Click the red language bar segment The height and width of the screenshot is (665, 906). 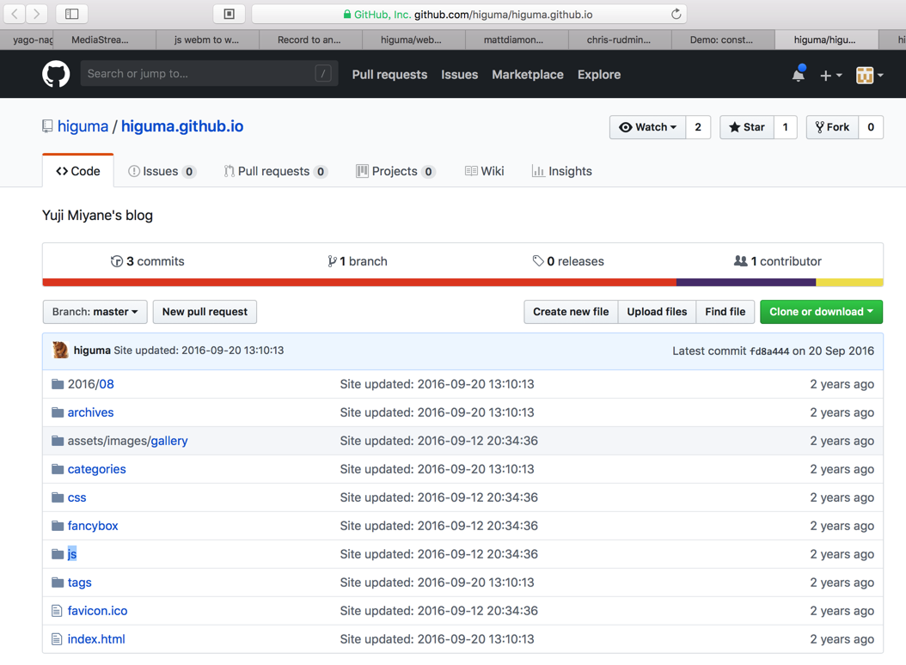click(x=359, y=283)
